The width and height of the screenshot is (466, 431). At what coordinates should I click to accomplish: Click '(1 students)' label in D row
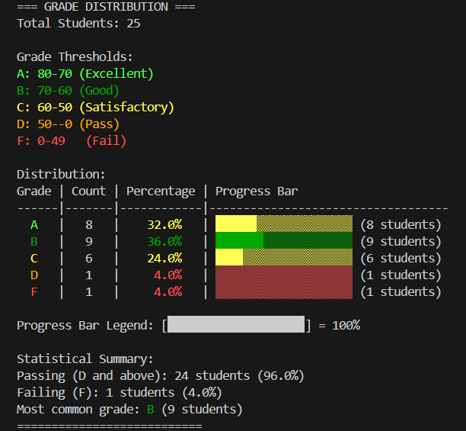[401, 275]
